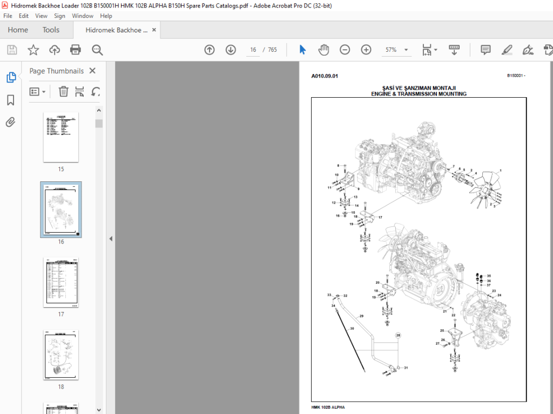Delete selected page with trash icon
The height and width of the screenshot is (414, 553).
click(63, 92)
